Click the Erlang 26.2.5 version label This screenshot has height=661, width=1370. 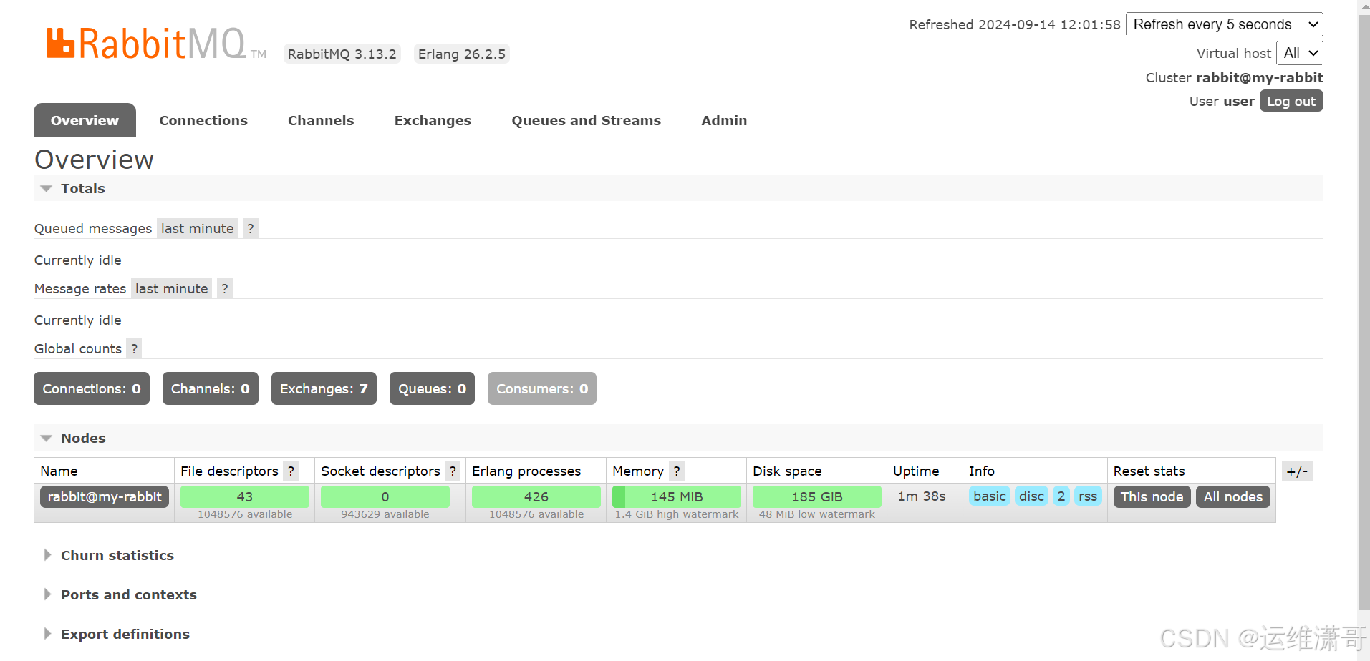pyautogui.click(x=462, y=54)
